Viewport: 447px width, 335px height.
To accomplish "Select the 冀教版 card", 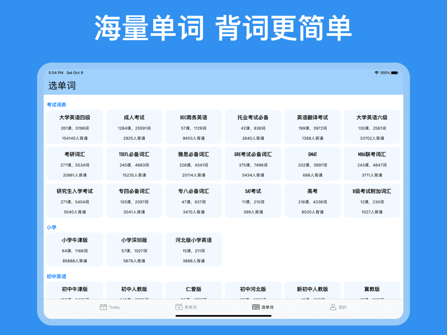I will point(372,291).
